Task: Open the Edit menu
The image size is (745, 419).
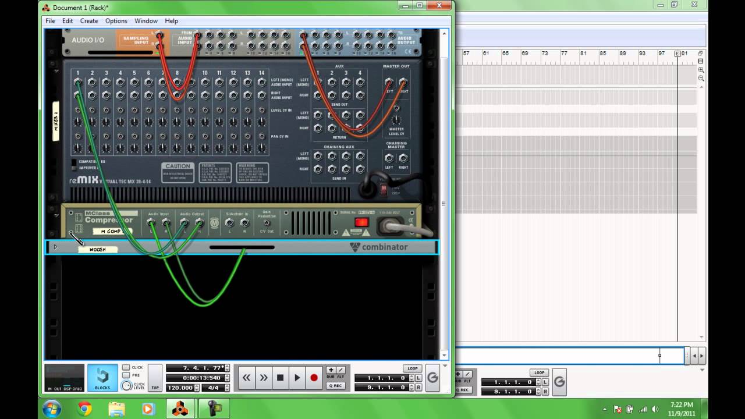Action: pos(68,21)
